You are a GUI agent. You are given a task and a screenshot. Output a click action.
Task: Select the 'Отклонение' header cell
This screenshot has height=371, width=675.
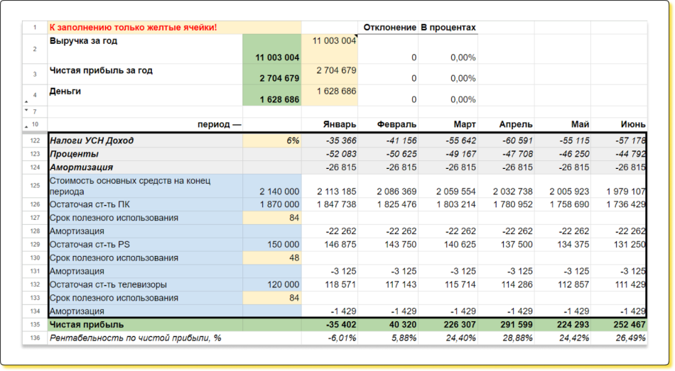(388, 28)
